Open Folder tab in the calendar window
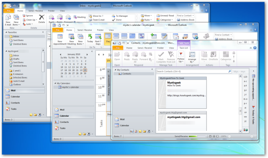 tap(100, 30)
